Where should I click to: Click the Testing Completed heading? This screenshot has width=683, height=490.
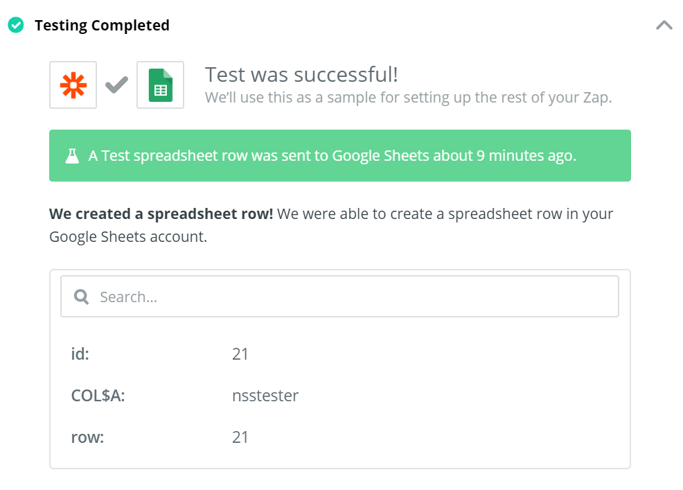102,25
